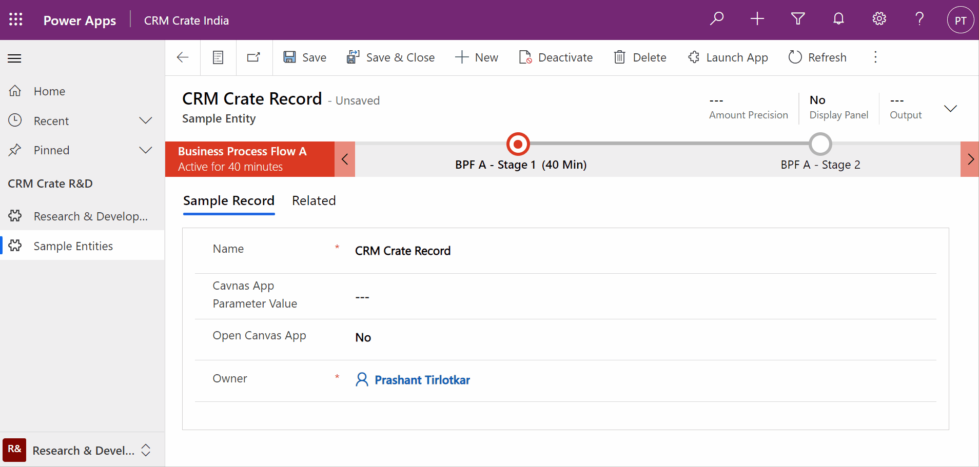Click the help question mark icon
This screenshot has width=979, height=467.
pyautogui.click(x=919, y=19)
